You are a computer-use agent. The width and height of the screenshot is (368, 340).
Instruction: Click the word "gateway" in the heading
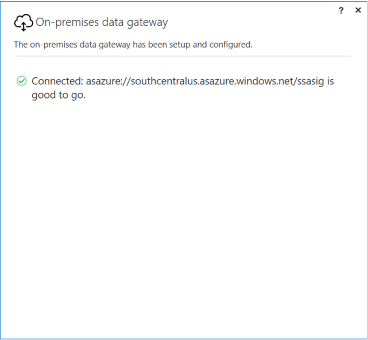(144, 22)
